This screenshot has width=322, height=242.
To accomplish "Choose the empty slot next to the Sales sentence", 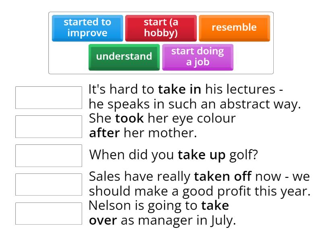I will coord(48,184).
